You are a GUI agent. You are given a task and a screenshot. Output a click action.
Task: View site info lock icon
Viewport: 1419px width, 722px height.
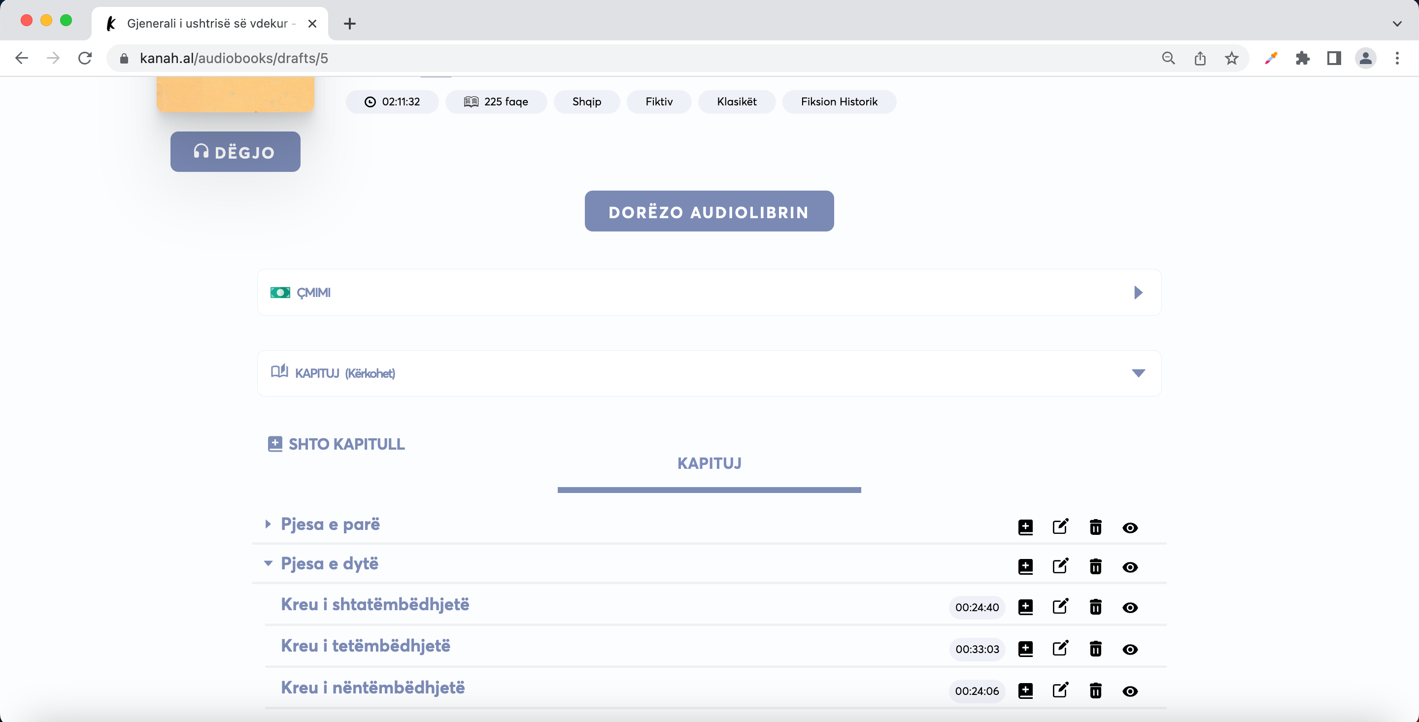[x=124, y=59]
